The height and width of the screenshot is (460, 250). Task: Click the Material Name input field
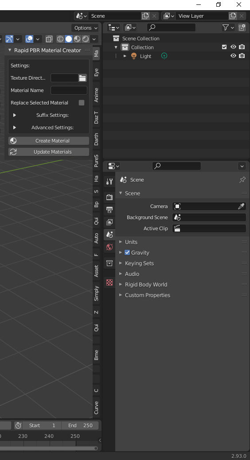pyautogui.click(x=69, y=90)
